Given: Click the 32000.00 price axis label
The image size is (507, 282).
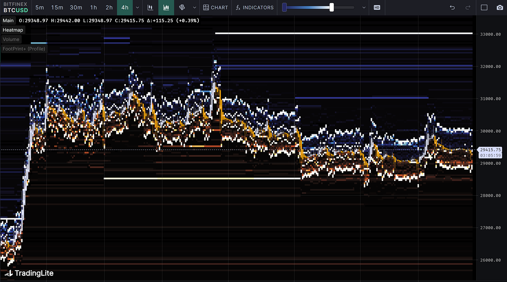Looking at the screenshot, I should (x=490, y=67).
